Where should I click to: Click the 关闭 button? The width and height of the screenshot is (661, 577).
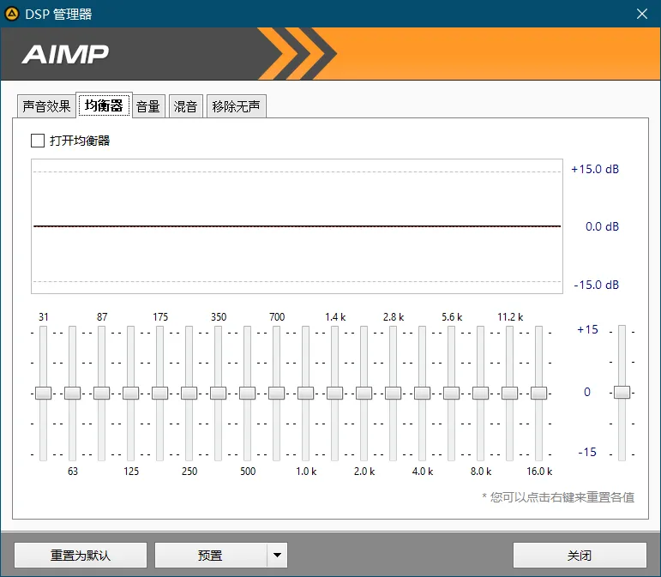click(x=580, y=555)
